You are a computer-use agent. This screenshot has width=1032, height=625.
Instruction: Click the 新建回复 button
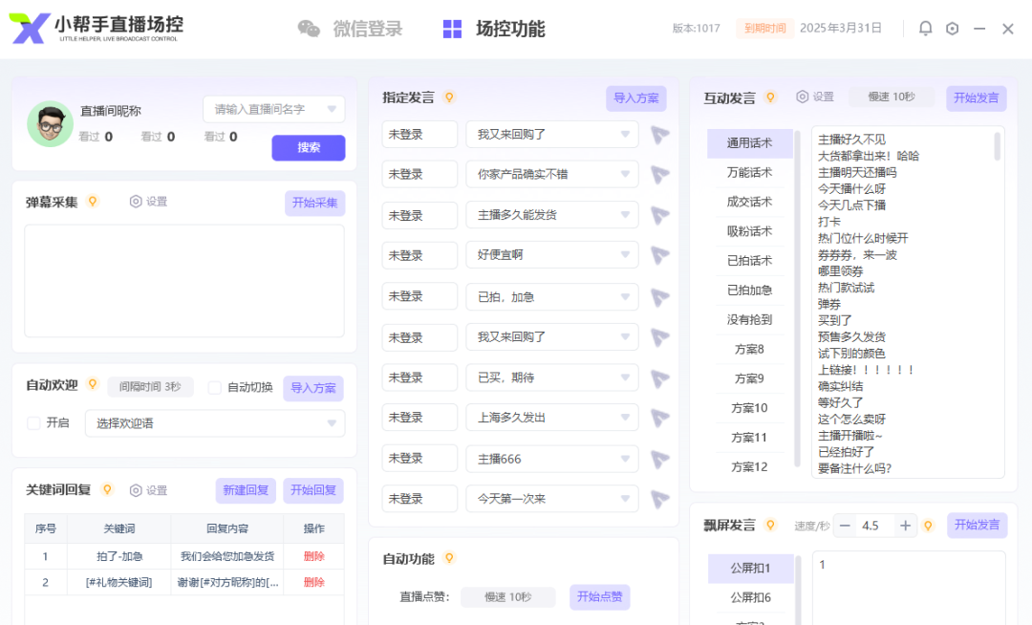[x=245, y=489]
